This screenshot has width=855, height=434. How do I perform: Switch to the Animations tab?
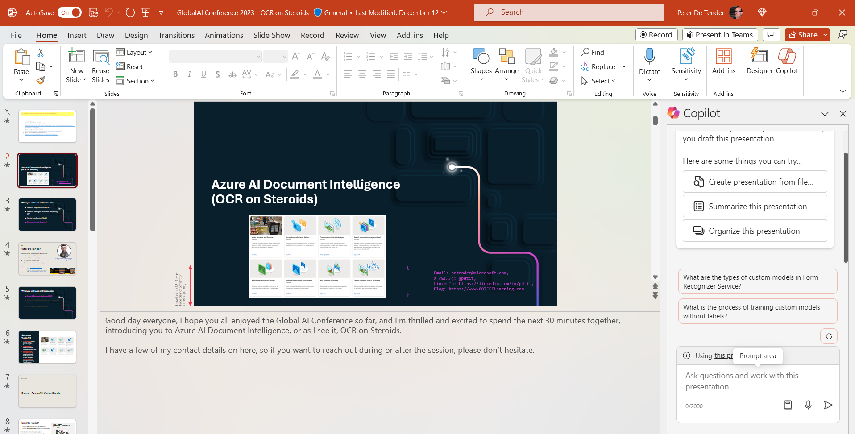click(224, 35)
